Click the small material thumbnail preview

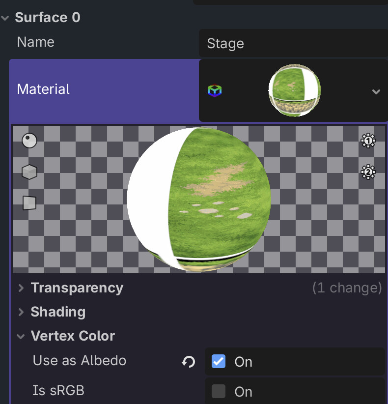pyautogui.click(x=295, y=90)
